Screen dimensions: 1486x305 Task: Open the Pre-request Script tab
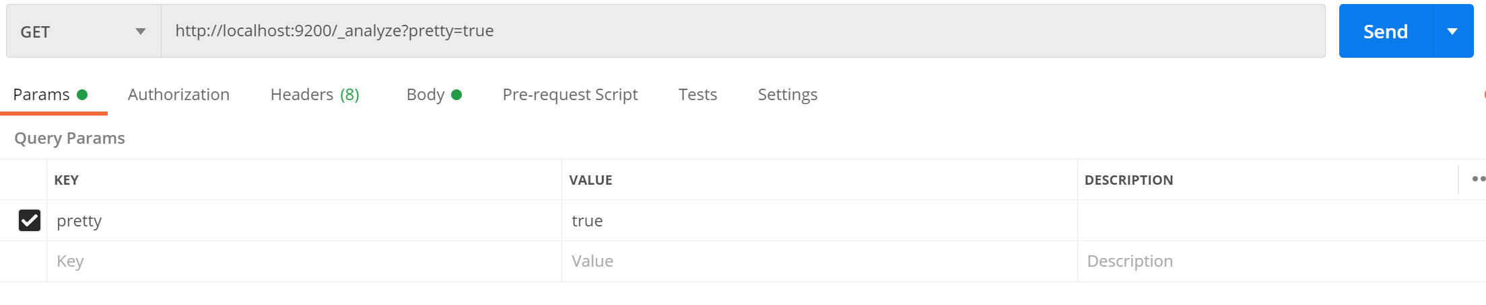570,95
